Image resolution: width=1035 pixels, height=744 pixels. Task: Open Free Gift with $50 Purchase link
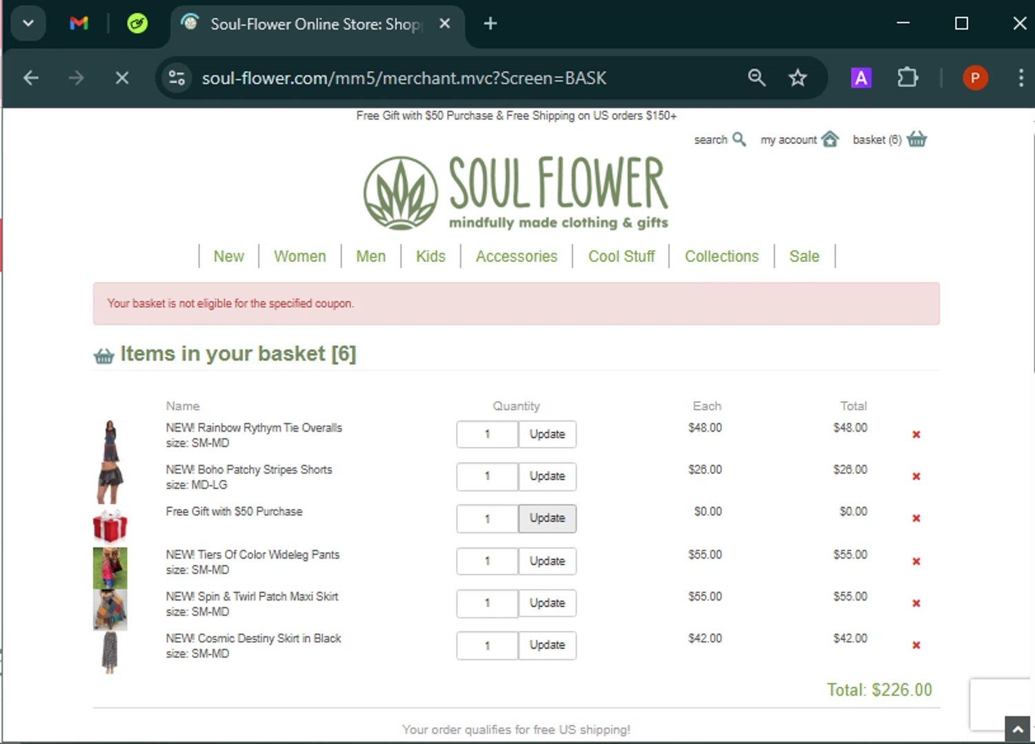tap(234, 512)
